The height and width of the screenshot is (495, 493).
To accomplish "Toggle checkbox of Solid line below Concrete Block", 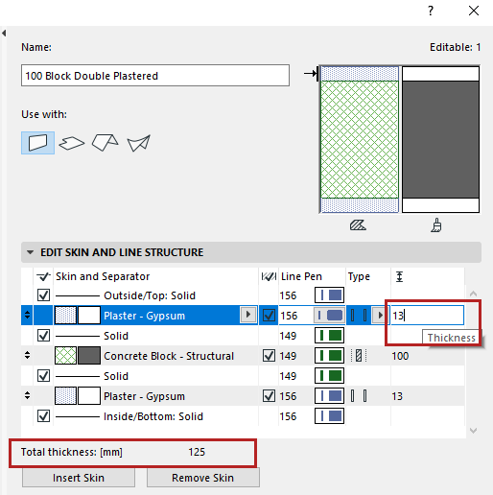I will (43, 376).
